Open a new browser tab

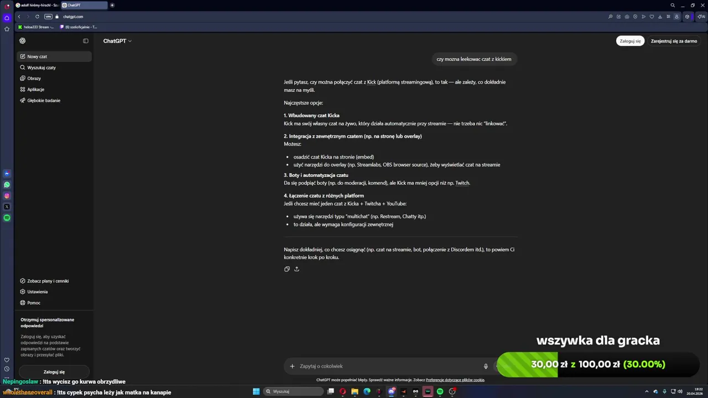112,5
